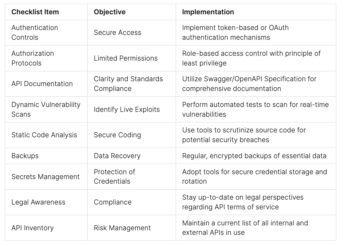Viewport: 344px width, 246px height.
Task: Select the Authentication Controls cell
Action: coord(35,32)
